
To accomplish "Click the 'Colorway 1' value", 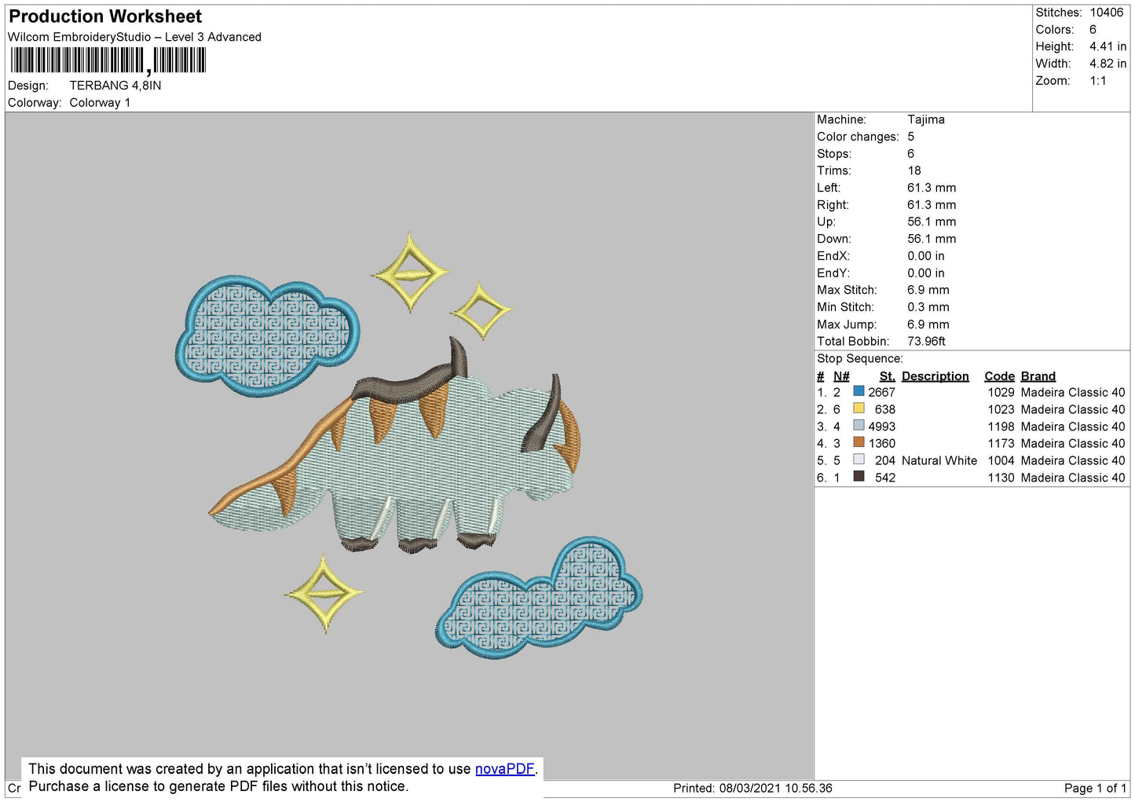I will pyautogui.click(x=100, y=103).
